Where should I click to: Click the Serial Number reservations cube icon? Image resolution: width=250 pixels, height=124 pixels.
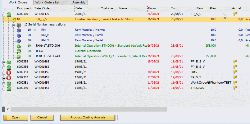[x=19, y=25]
